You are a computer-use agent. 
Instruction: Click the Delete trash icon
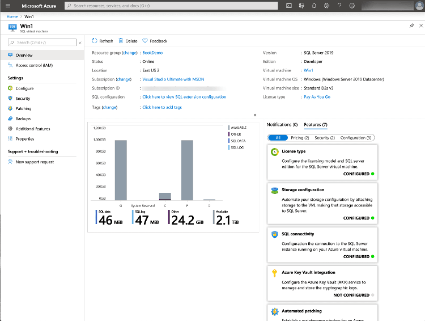click(x=121, y=41)
